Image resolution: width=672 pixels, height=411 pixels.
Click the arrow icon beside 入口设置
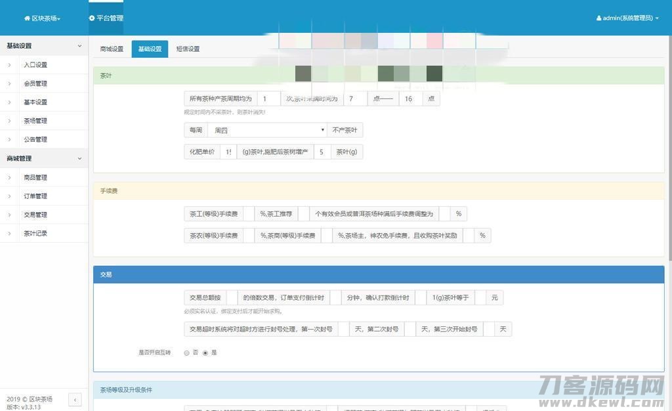click(x=9, y=64)
